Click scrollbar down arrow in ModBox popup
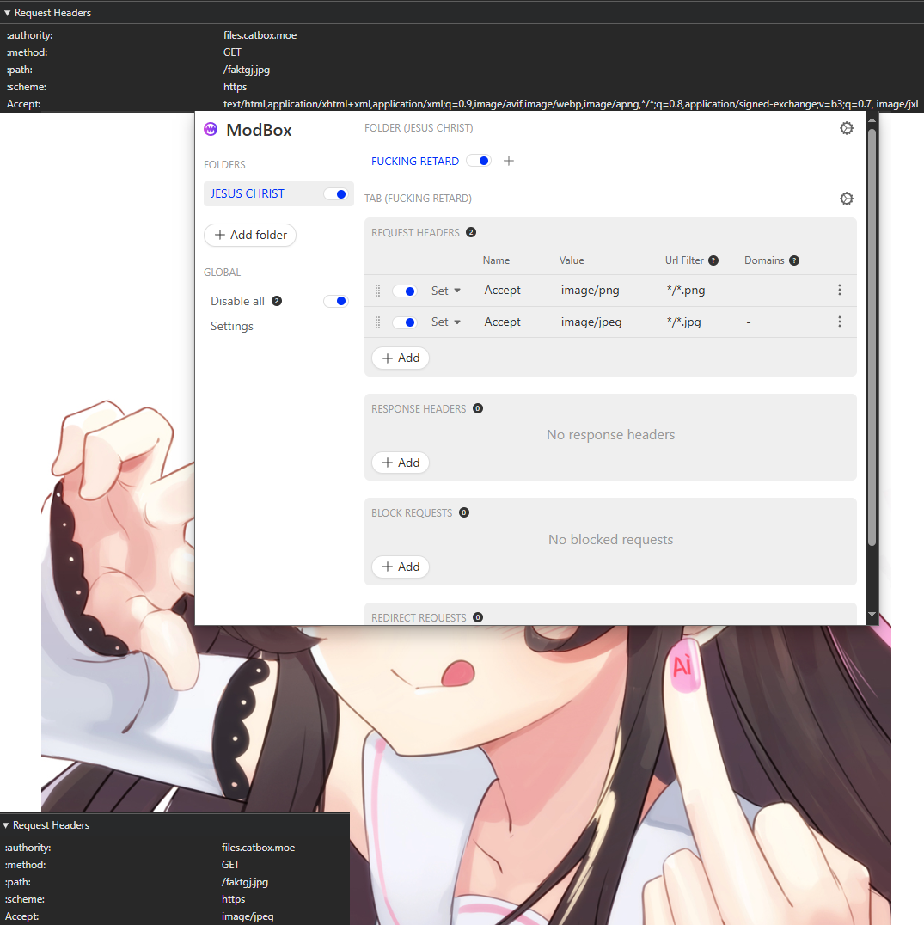924x925 pixels. pyautogui.click(x=872, y=614)
